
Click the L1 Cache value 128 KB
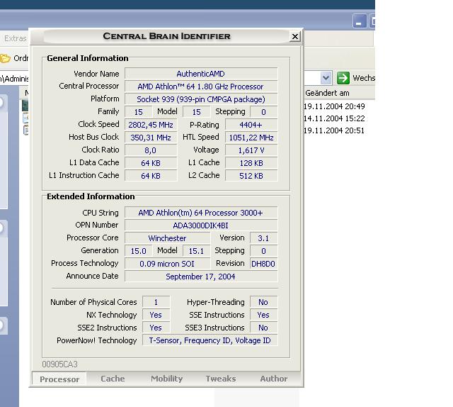tap(251, 163)
